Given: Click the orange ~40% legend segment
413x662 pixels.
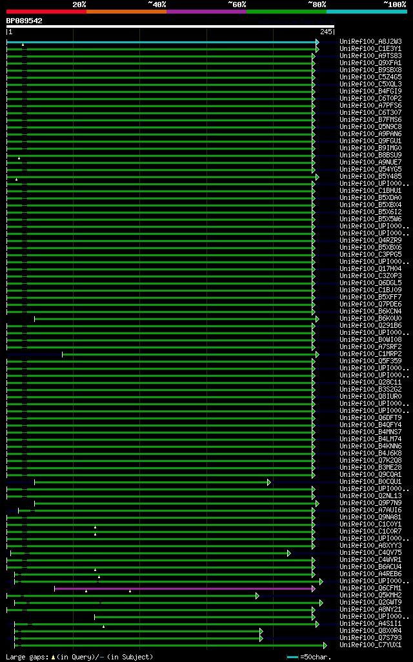Looking at the screenshot, I should pos(126,12).
